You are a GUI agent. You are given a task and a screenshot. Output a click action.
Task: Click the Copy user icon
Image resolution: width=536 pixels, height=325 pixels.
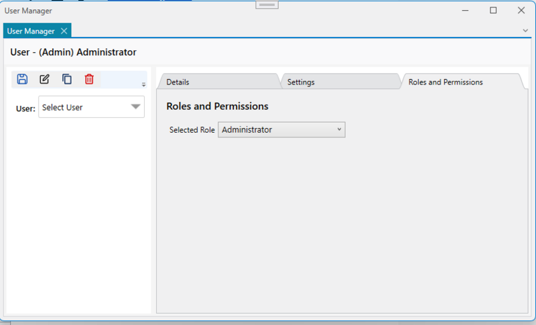pyautogui.click(x=67, y=79)
